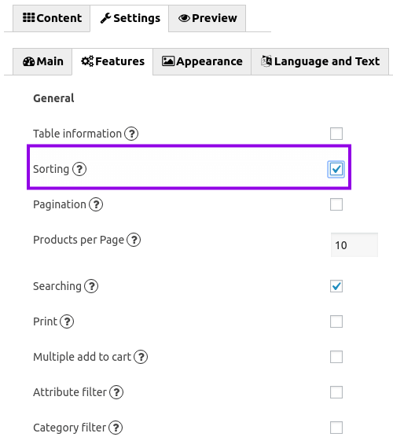Enable the Table information checkbox
Screen dimensions: 393x448
[336, 134]
